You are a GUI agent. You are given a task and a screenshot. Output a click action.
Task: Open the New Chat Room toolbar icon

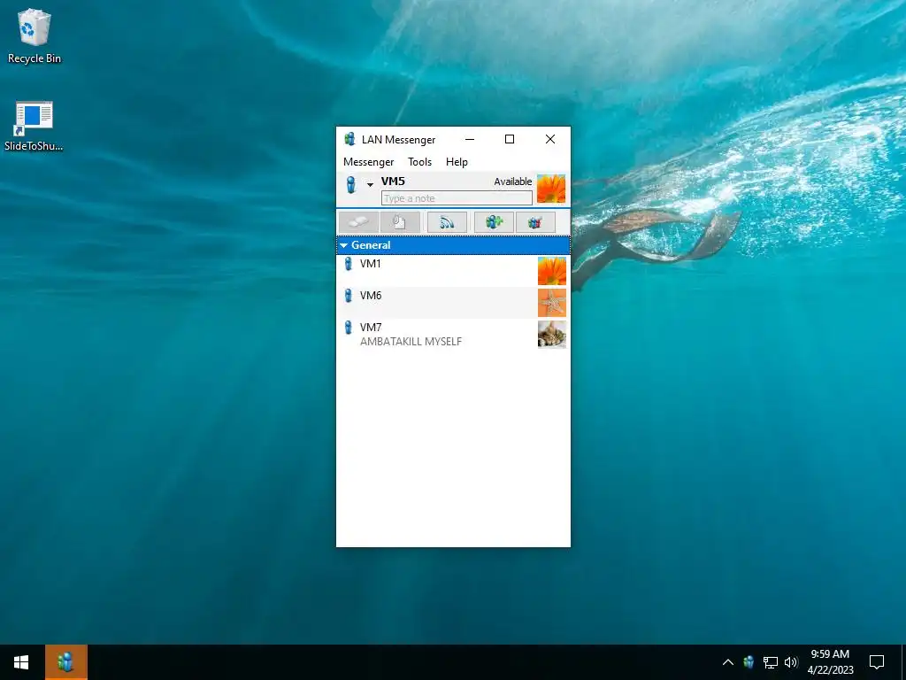coord(494,222)
